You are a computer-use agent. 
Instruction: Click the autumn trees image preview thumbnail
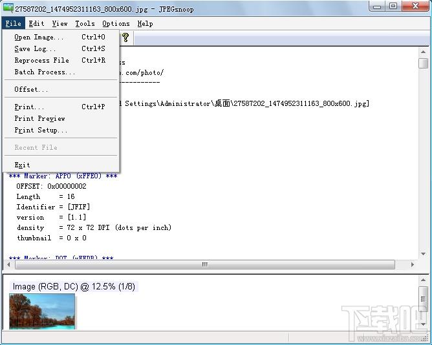point(42,311)
